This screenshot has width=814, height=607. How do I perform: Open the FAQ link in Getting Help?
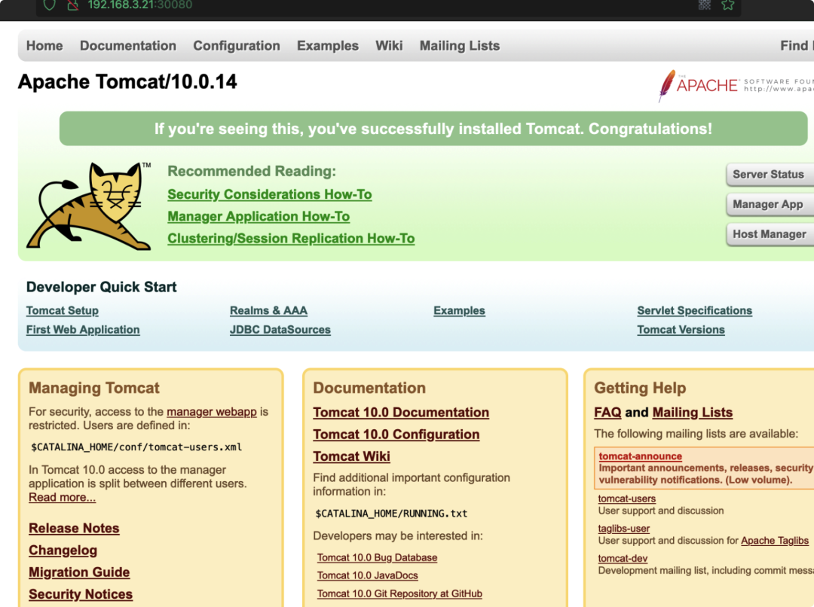tap(607, 413)
